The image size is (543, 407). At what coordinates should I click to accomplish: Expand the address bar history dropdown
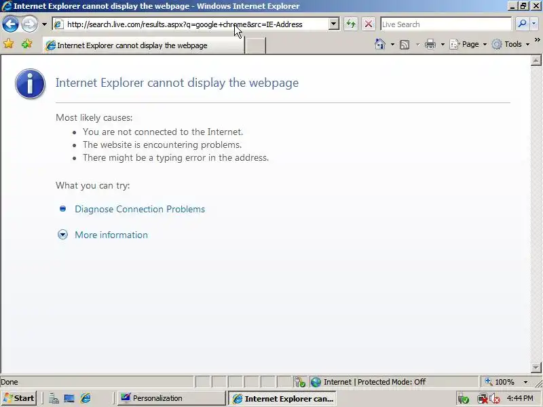tap(333, 24)
